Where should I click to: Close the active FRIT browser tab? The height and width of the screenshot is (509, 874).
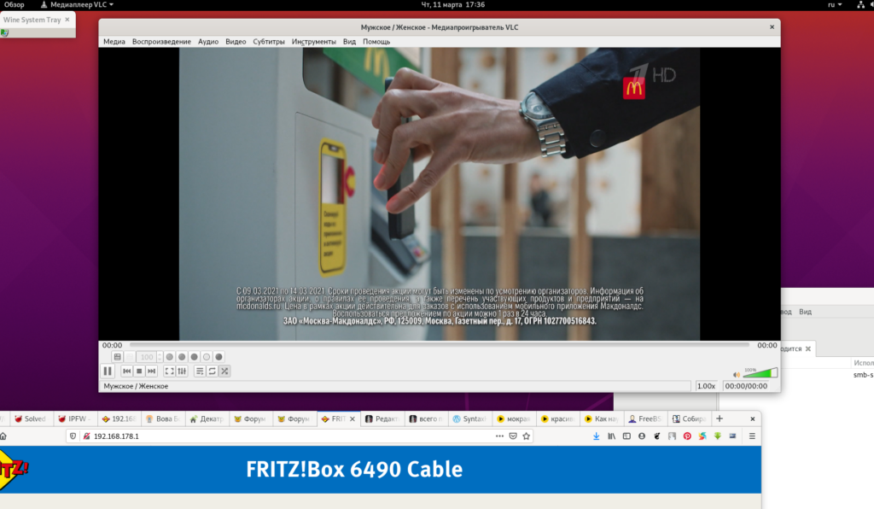[x=353, y=418]
